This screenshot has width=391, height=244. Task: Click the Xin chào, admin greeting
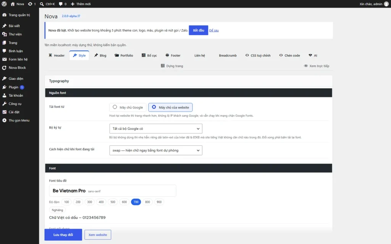click(x=370, y=4)
